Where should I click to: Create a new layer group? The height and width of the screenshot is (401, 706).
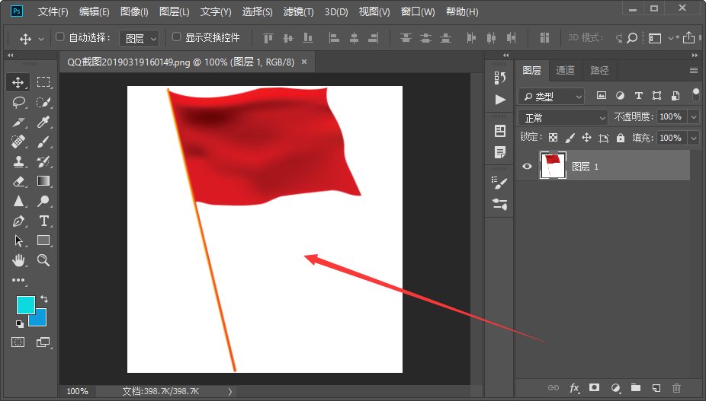coord(636,387)
